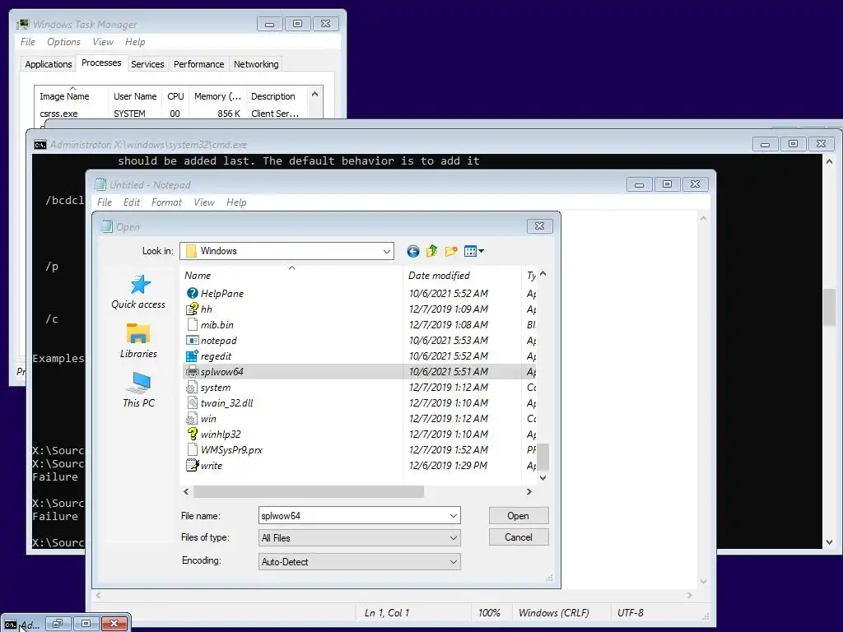Select the splwow64 printer icon
This screenshot has height=632, width=843.
[192, 371]
